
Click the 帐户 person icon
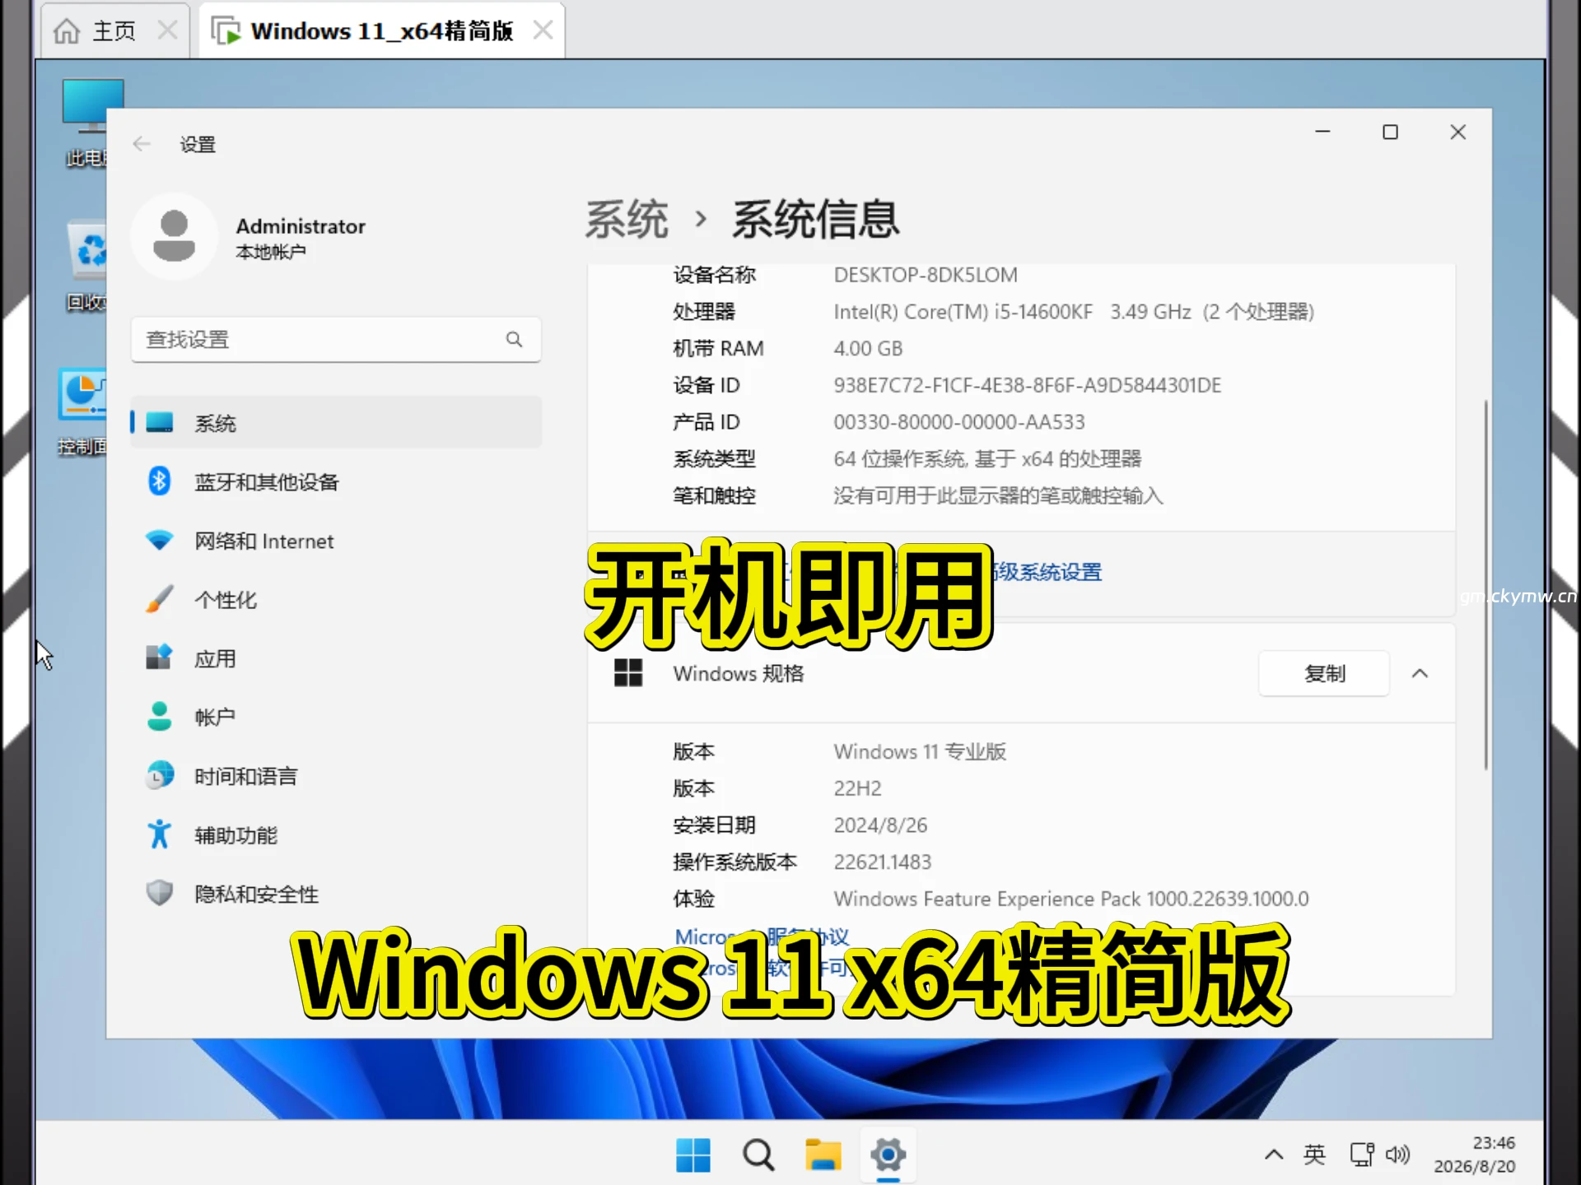coord(159,717)
